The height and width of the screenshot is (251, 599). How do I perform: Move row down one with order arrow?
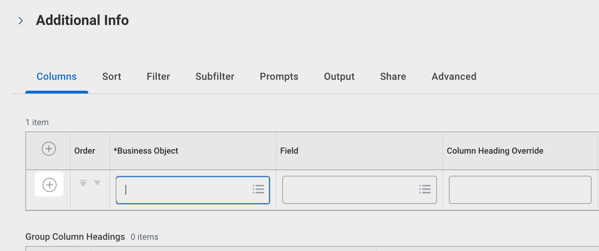coord(97,183)
